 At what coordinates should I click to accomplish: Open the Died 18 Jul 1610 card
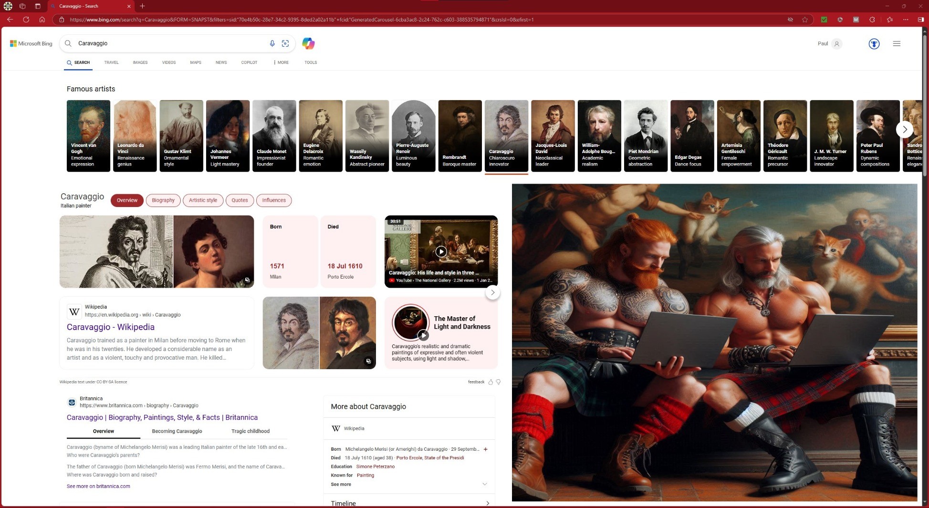(x=348, y=251)
